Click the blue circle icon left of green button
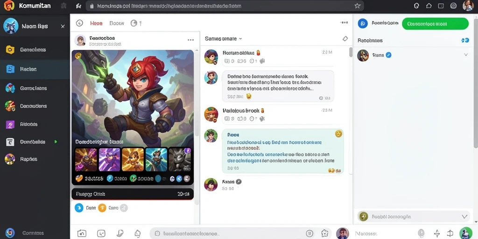The width and height of the screenshot is (478, 239). (362, 23)
